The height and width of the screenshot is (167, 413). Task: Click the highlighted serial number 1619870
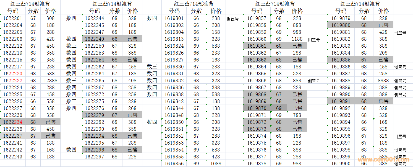pos(257,108)
